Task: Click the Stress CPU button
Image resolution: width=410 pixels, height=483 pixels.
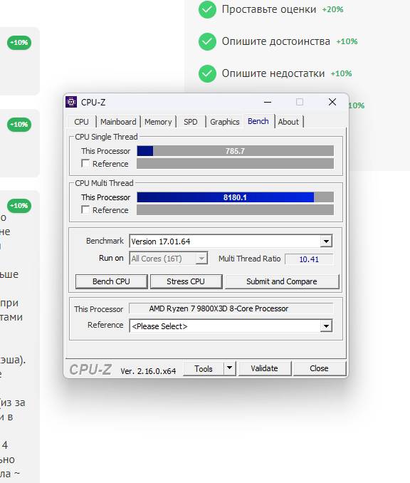Action: pyautogui.click(x=186, y=281)
